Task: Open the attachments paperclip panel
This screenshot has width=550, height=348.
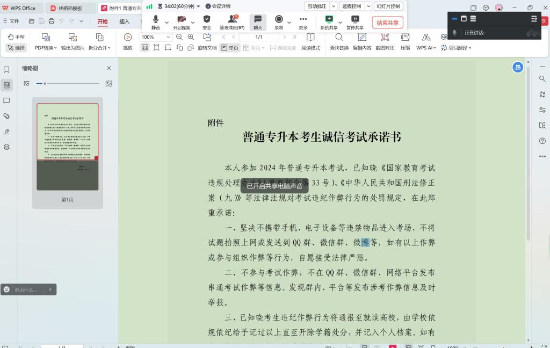Action: [x=6, y=116]
